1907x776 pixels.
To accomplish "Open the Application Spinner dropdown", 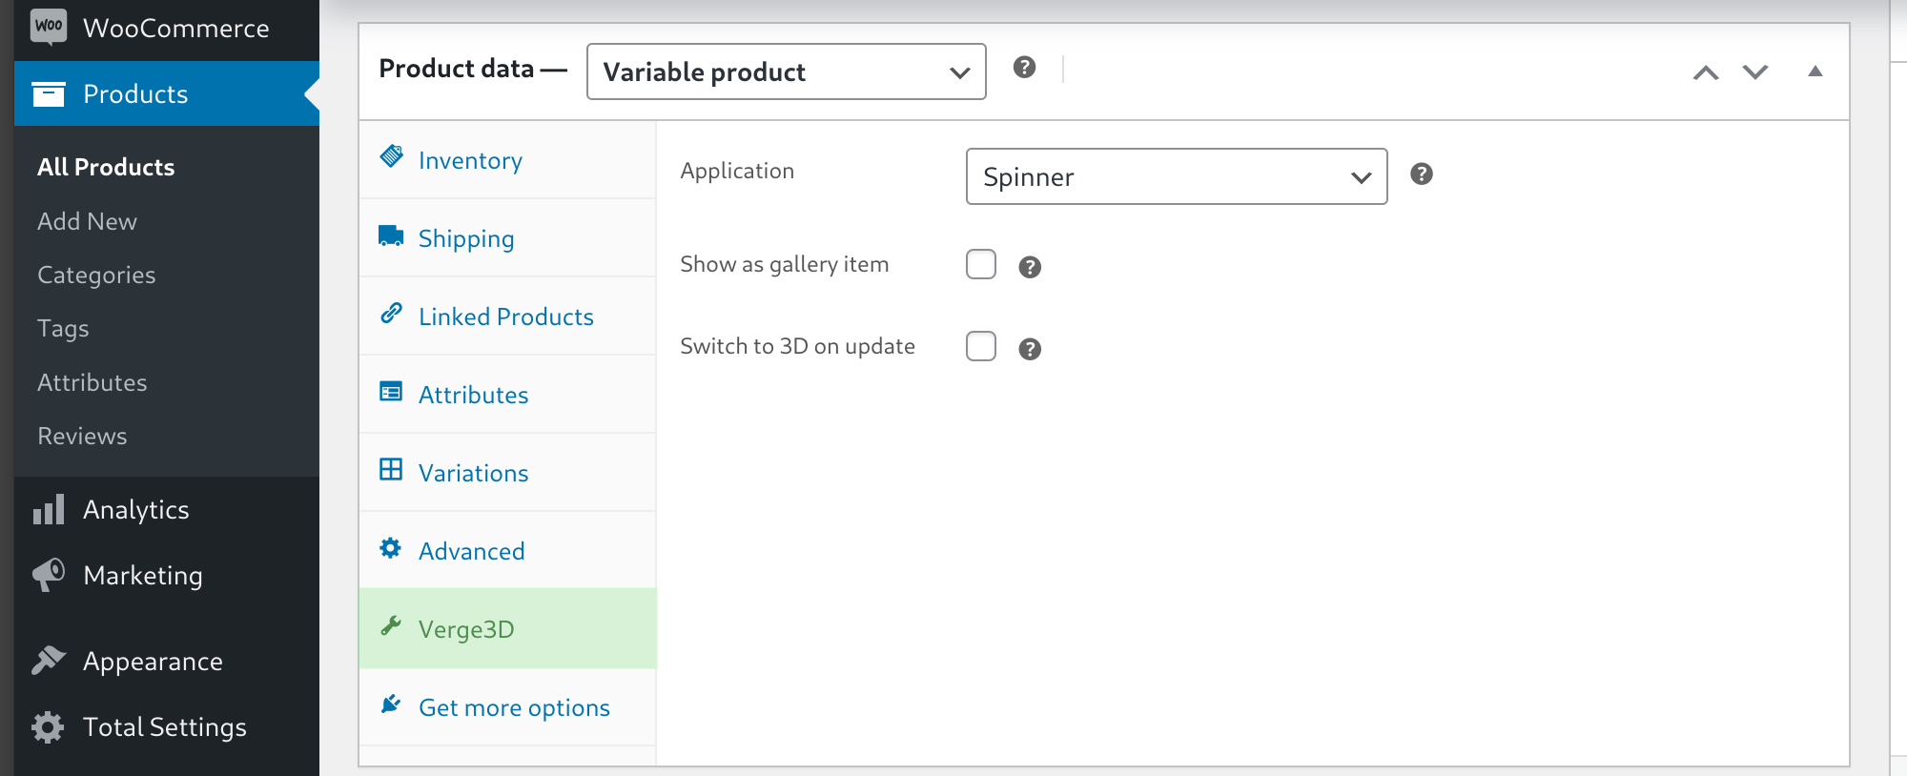I will pos(1177,176).
